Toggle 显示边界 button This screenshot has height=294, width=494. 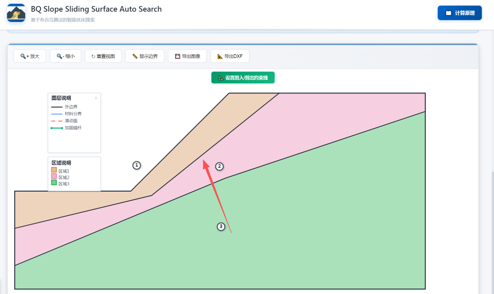(145, 56)
